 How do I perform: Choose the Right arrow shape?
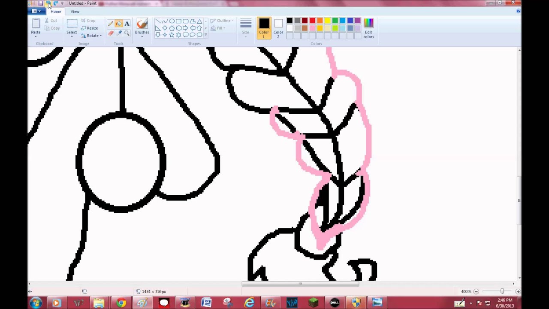[x=185, y=28]
